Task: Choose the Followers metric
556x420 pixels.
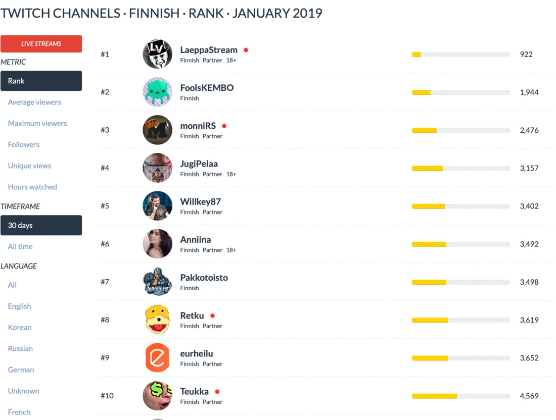Action: 24,144
